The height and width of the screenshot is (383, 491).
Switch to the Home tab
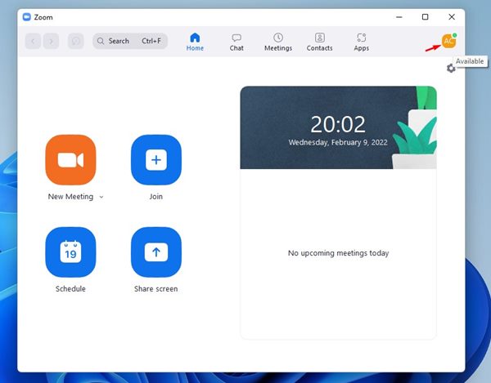coord(195,42)
